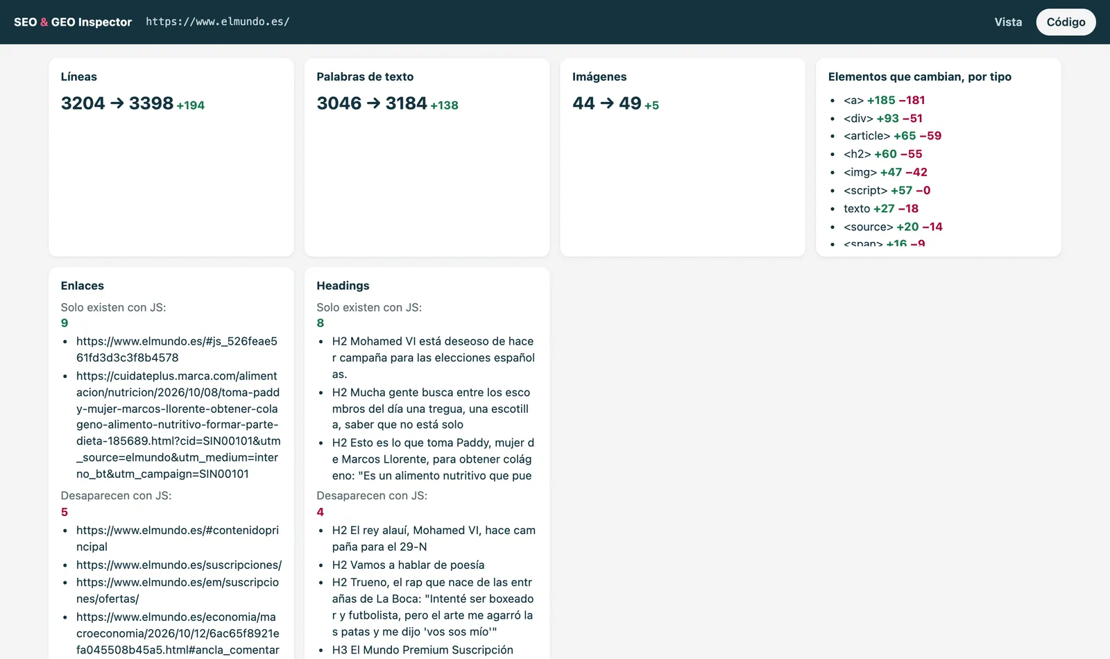This screenshot has height=659, width=1110.
Task: Click H2 Trueno, el rap entry
Action: click(x=433, y=607)
